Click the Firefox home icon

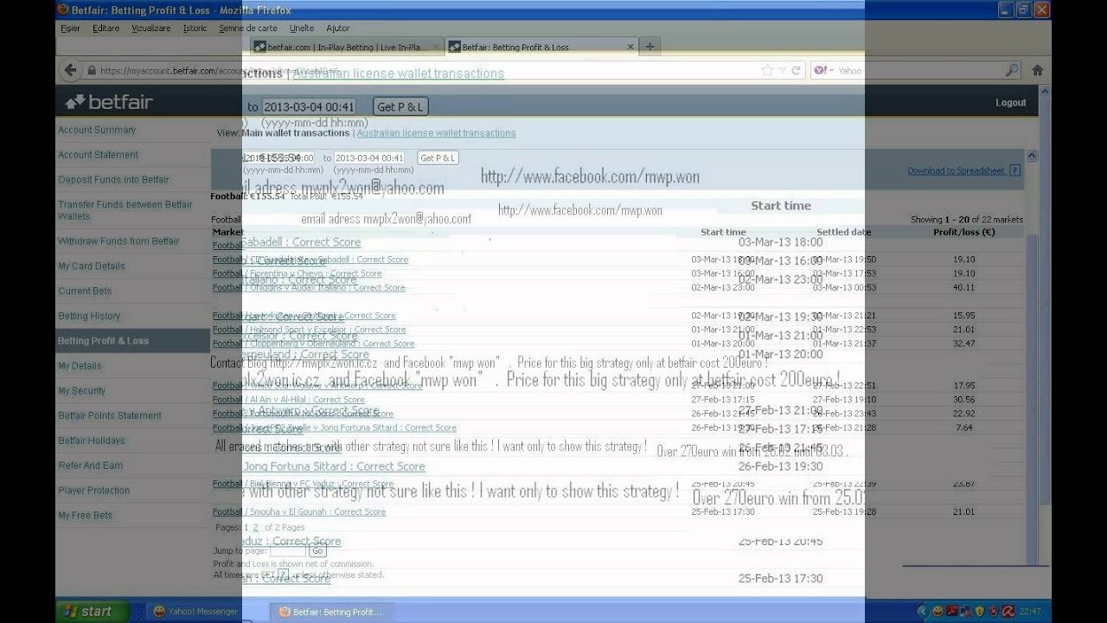(1038, 70)
